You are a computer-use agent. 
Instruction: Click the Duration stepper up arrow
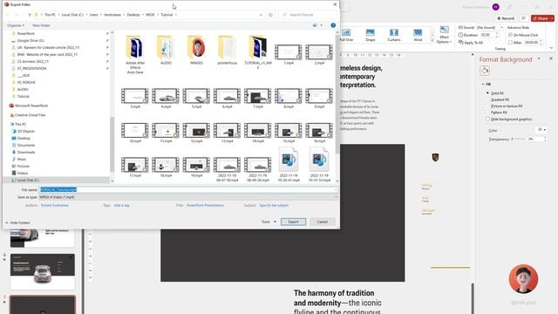[x=497, y=33]
